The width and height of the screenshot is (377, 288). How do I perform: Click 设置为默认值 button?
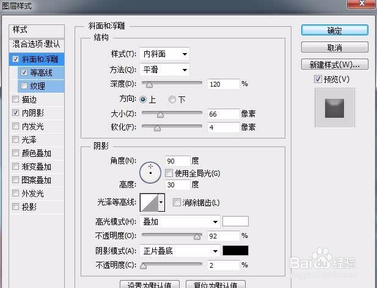click(150, 284)
